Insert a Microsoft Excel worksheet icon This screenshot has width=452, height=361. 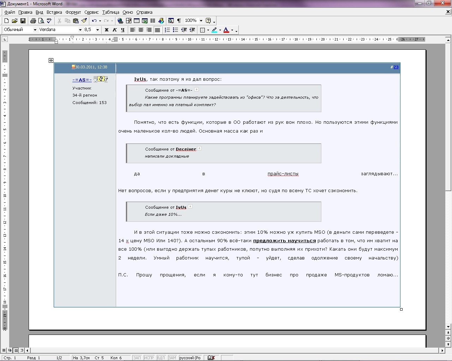point(145,21)
